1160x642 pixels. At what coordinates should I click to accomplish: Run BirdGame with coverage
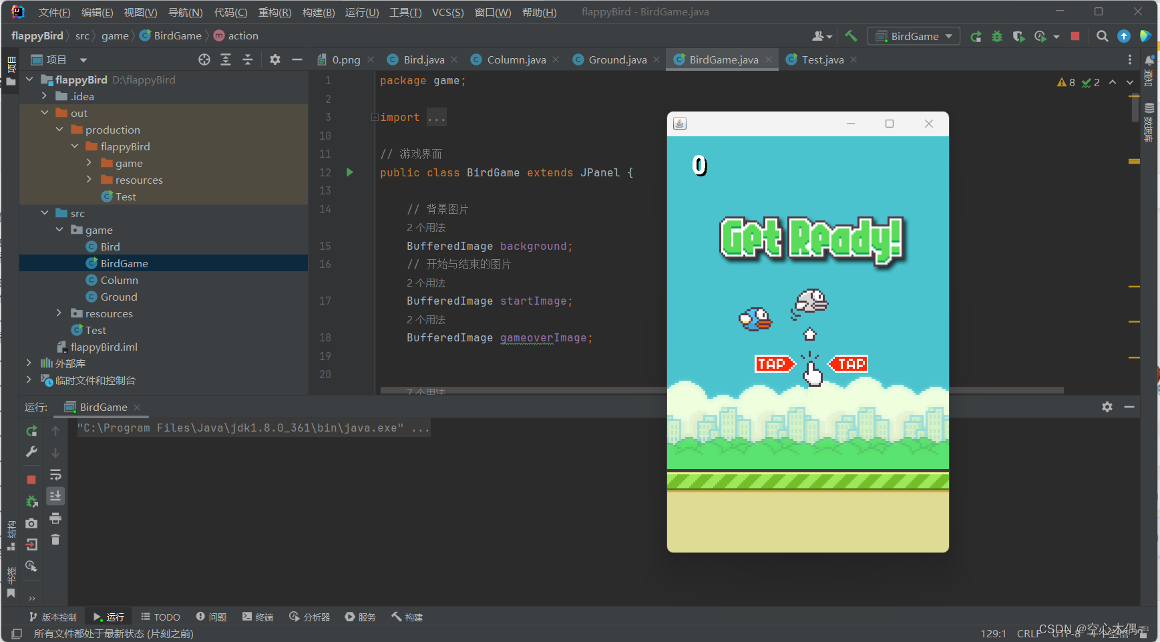click(1018, 36)
